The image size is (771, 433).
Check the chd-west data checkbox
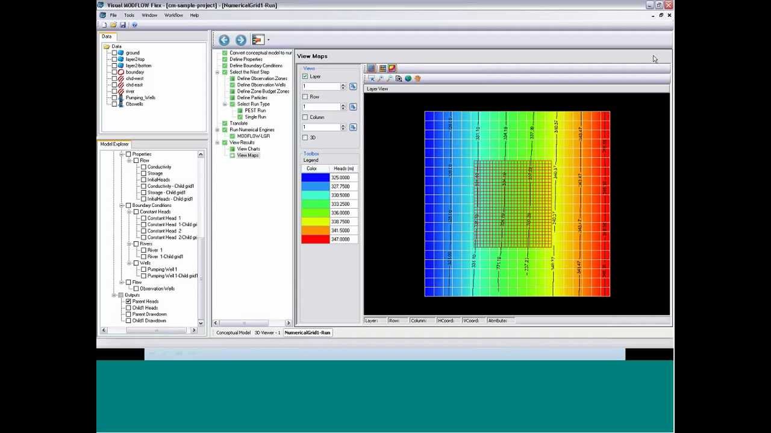click(x=114, y=79)
